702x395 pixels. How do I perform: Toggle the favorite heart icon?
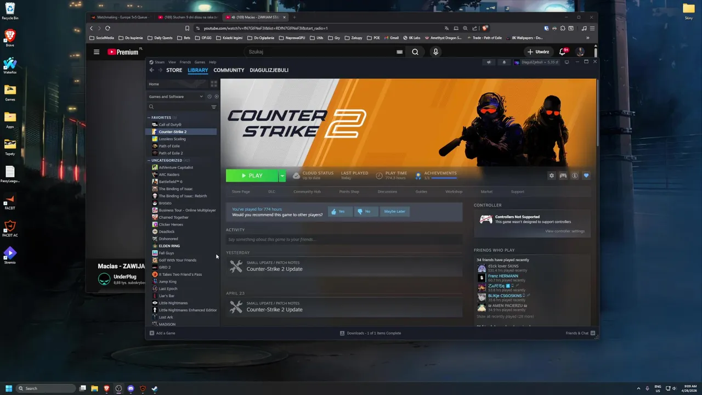click(x=586, y=176)
